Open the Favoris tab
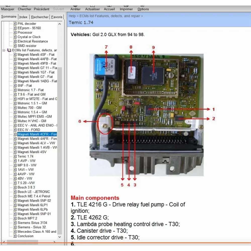Viewport: 251px width, 251px height. click(x=57, y=17)
